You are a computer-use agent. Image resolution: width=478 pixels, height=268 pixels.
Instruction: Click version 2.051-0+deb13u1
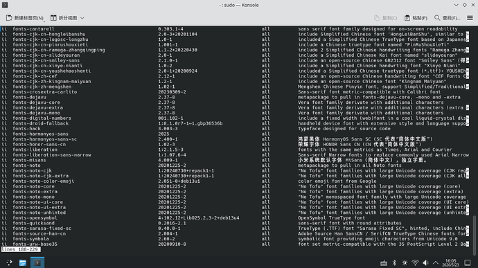click(179, 181)
